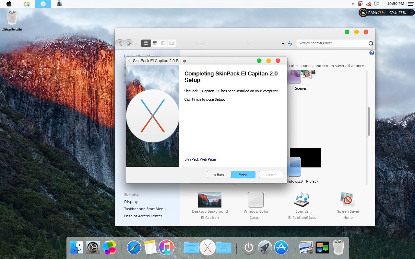Image resolution: width=415 pixels, height=259 pixels.
Task: Open the Notes app in dock
Action: 150,248
